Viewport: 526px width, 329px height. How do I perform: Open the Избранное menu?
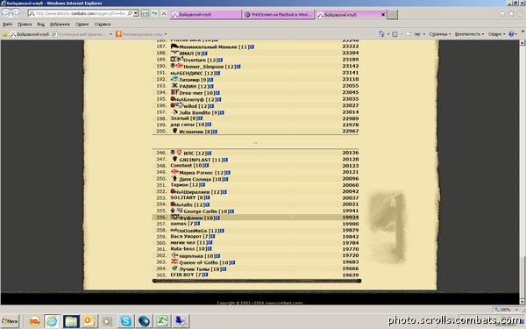[60, 25]
